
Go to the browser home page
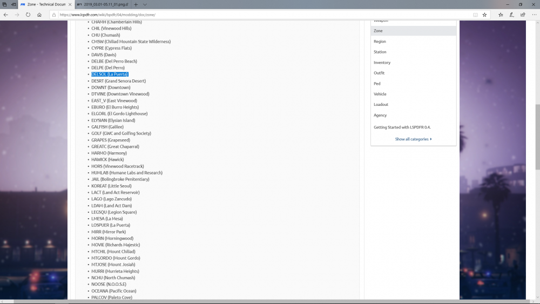tap(39, 15)
